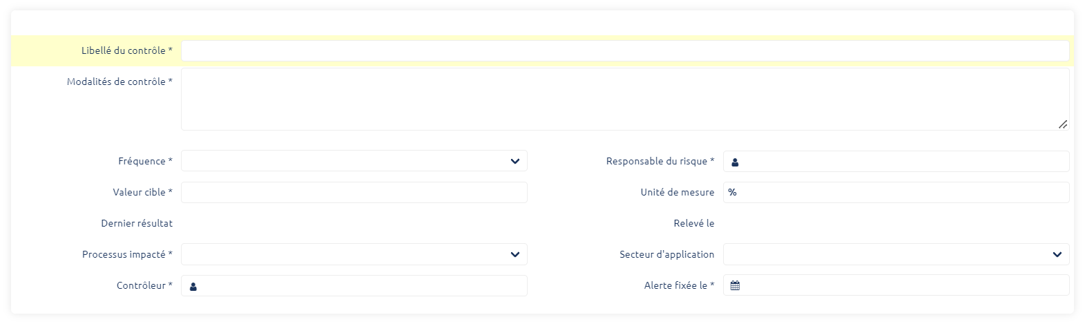This screenshot has width=1085, height=324.
Task: Click the Unité de mesure field showing %
Action: [x=896, y=192]
